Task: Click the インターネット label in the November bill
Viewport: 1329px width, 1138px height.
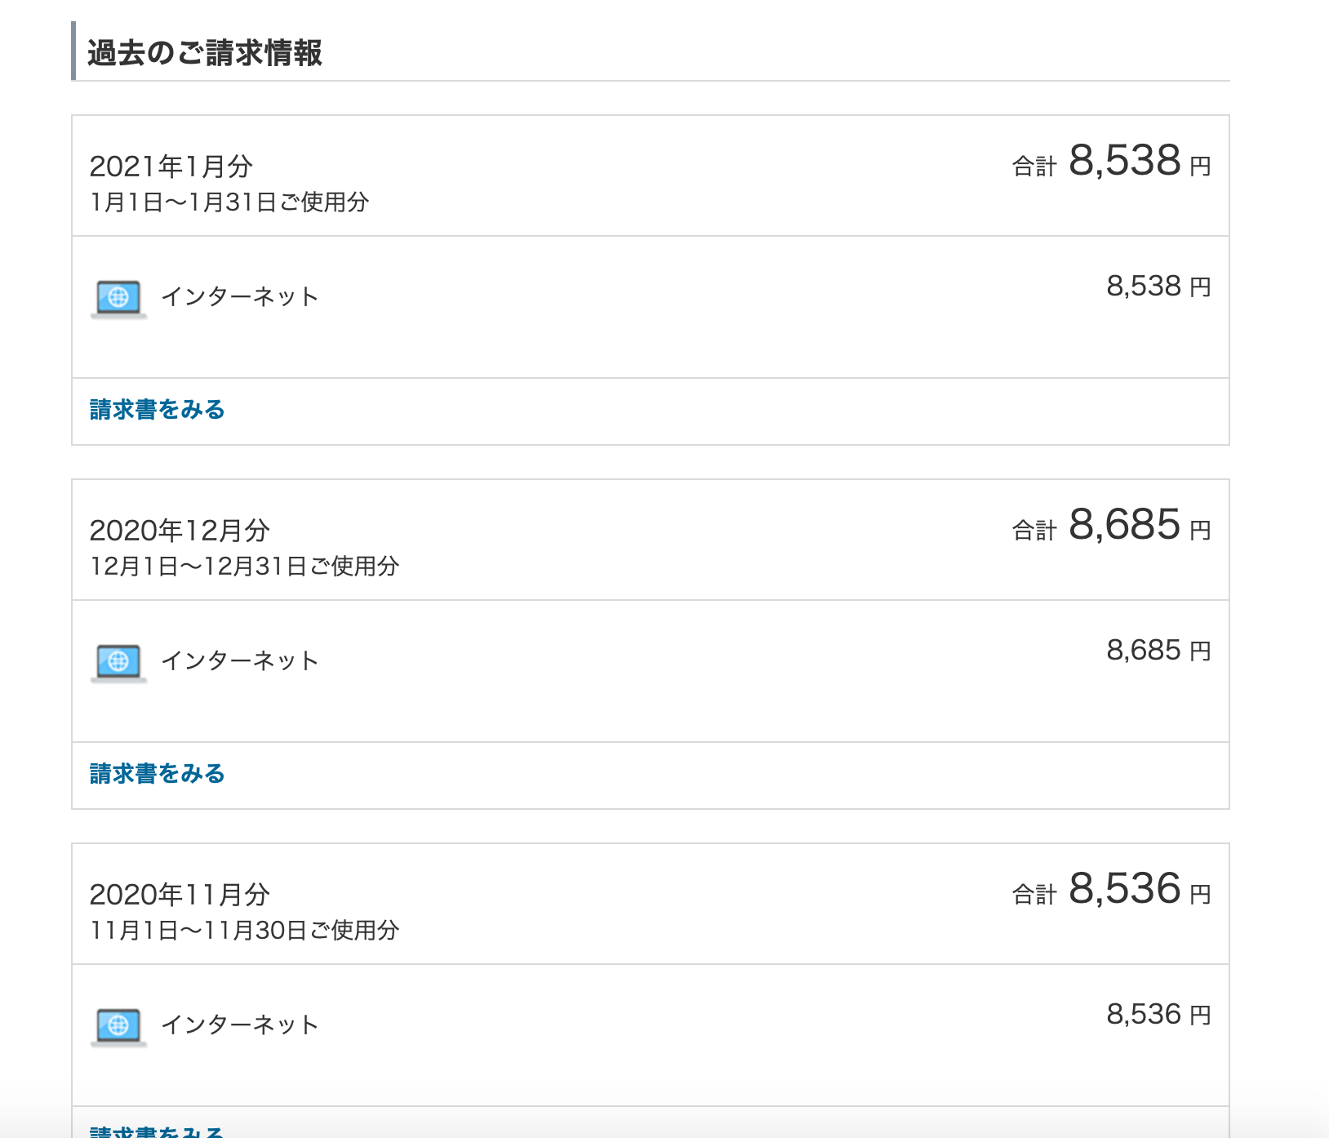Action: point(240,1025)
